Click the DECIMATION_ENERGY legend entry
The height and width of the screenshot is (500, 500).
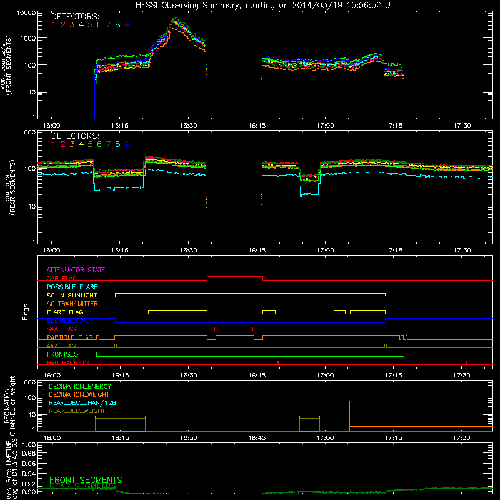(x=80, y=386)
